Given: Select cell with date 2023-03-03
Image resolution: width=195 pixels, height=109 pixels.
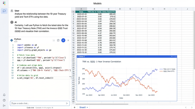Looking at the screenshot, I should click(x=81, y=19).
